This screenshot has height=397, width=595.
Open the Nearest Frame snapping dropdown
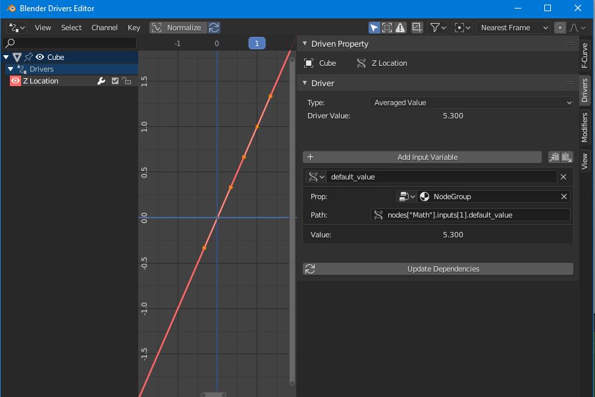[x=513, y=28]
